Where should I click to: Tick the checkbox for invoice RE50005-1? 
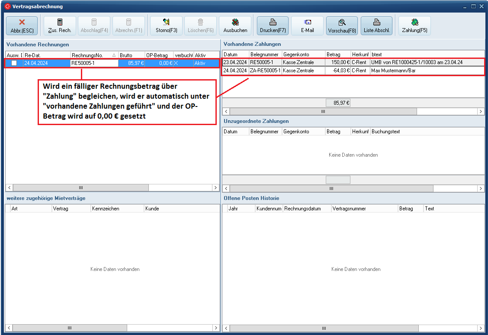(14, 63)
